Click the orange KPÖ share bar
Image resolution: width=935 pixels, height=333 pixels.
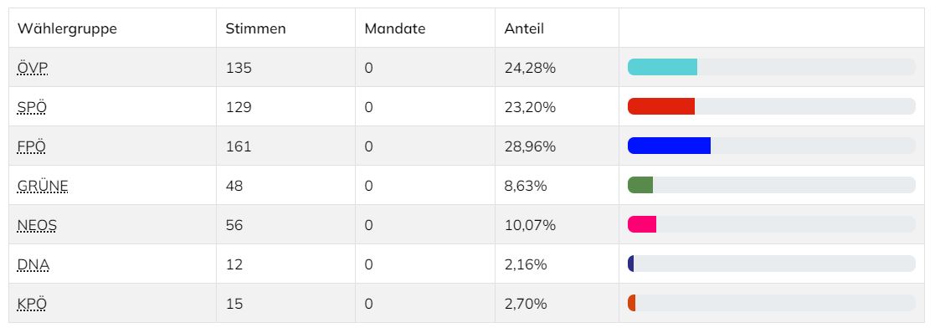[x=631, y=303]
